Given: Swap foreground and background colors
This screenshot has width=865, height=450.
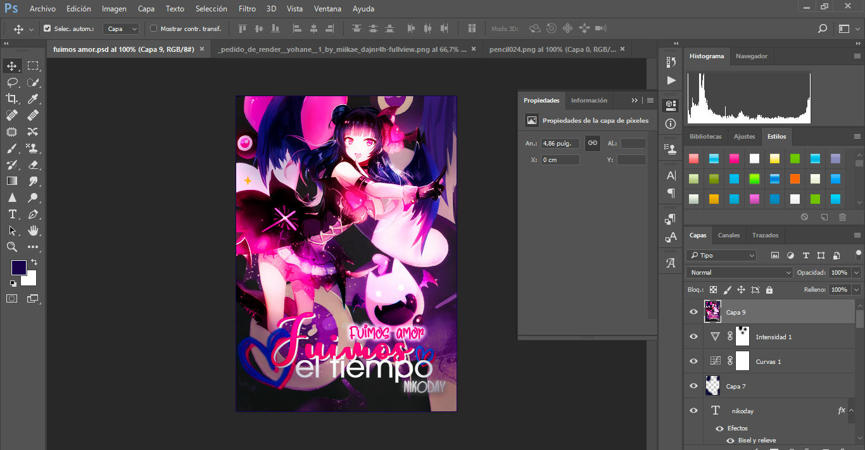Looking at the screenshot, I should coord(34,262).
